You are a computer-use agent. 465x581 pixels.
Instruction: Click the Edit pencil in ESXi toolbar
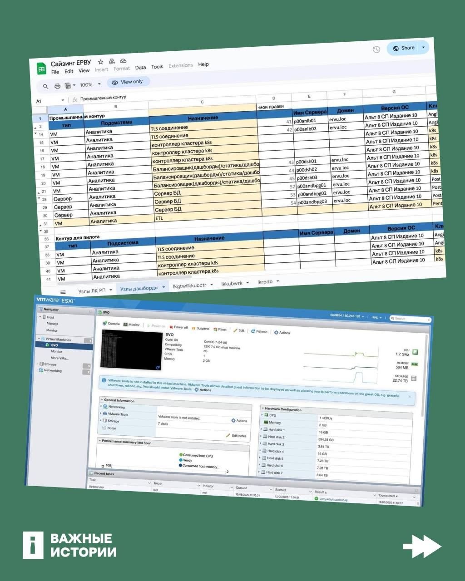click(239, 330)
